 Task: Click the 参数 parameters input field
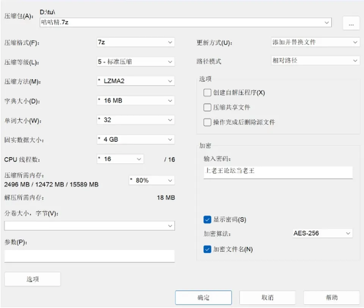(89, 256)
